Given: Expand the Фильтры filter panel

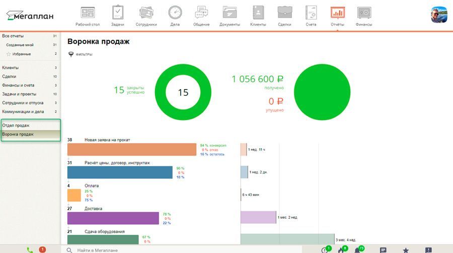Looking at the screenshot, I should 81,54.
